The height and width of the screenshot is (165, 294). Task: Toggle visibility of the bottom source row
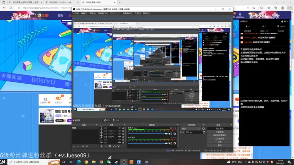[x=119, y=142]
